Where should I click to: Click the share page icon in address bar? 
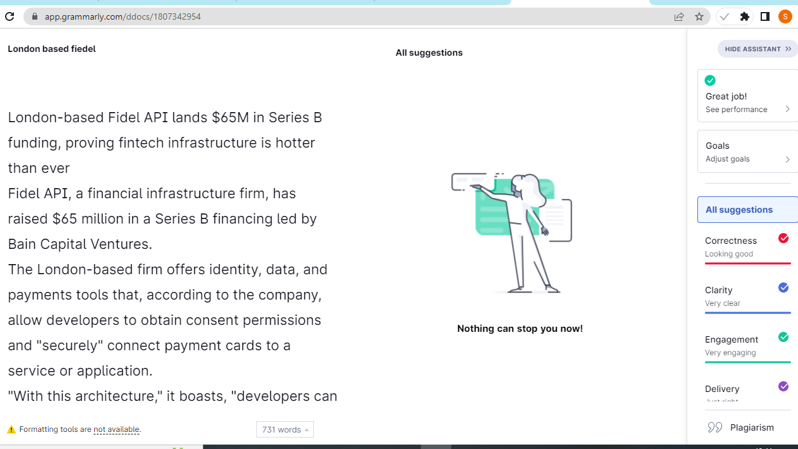click(679, 16)
